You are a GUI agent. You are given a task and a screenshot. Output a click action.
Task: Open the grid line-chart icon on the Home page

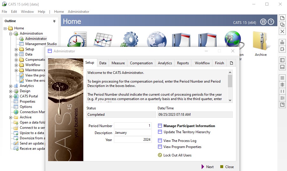tap(103, 40)
